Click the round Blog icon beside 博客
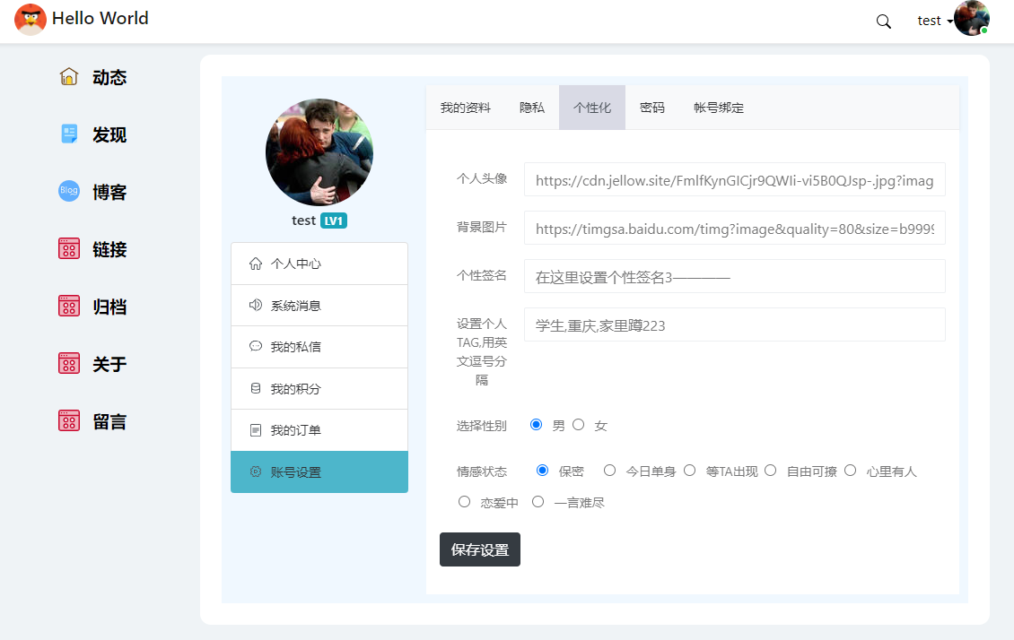Image resolution: width=1014 pixels, height=640 pixels. 69,191
